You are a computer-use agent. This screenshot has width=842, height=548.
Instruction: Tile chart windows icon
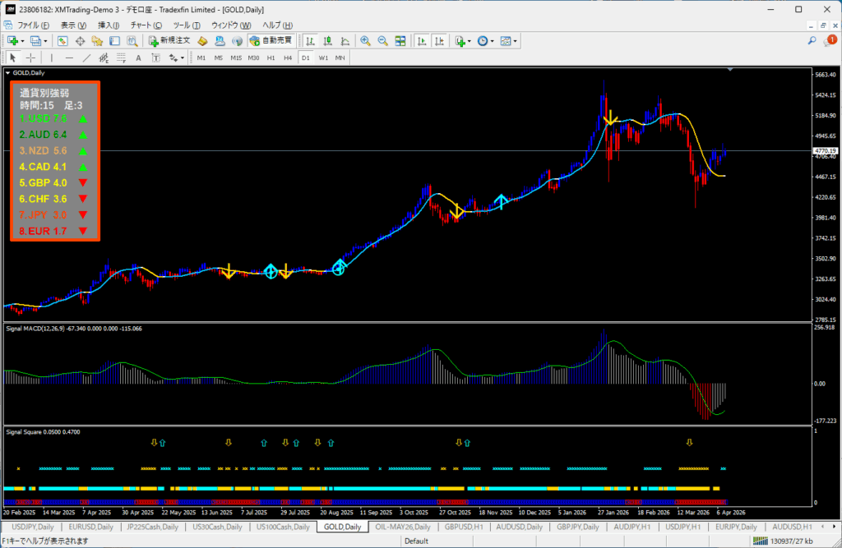point(400,40)
